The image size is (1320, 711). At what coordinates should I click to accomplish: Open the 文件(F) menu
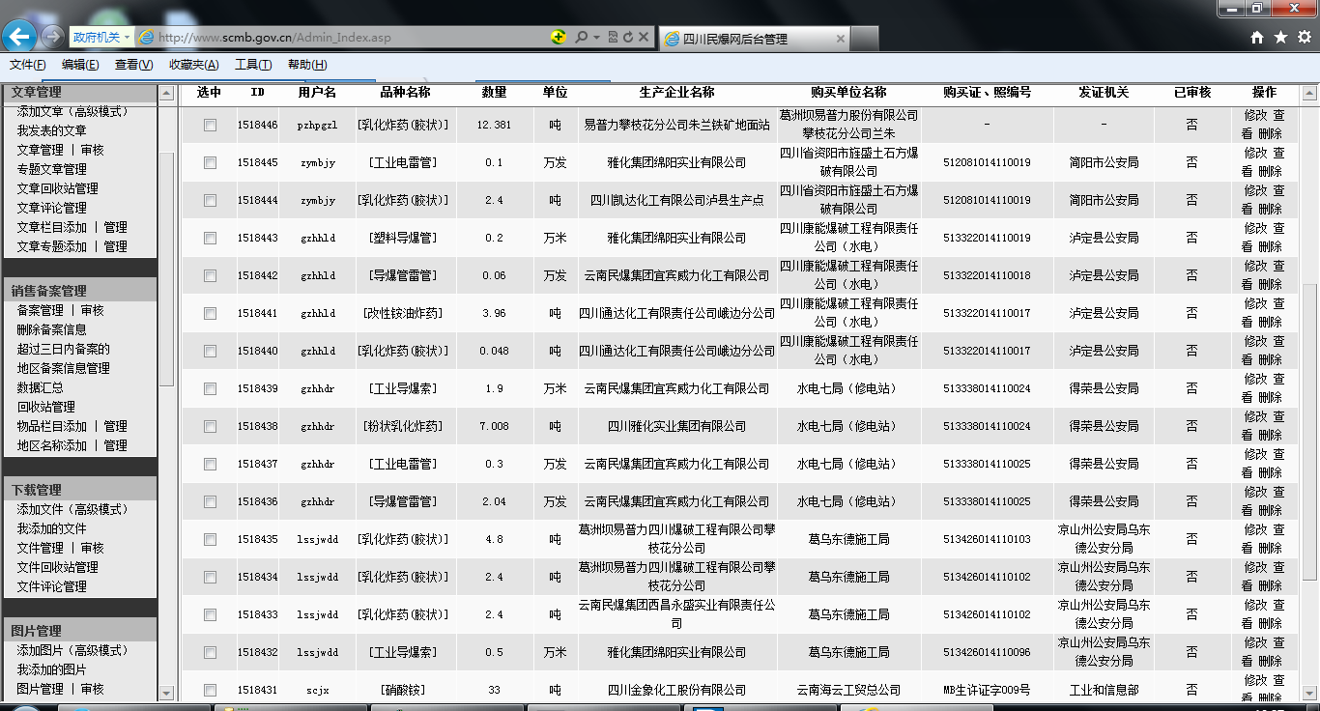(x=28, y=65)
